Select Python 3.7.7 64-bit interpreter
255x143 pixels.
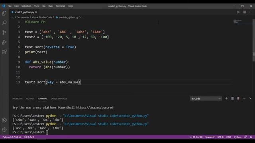coord(12,137)
